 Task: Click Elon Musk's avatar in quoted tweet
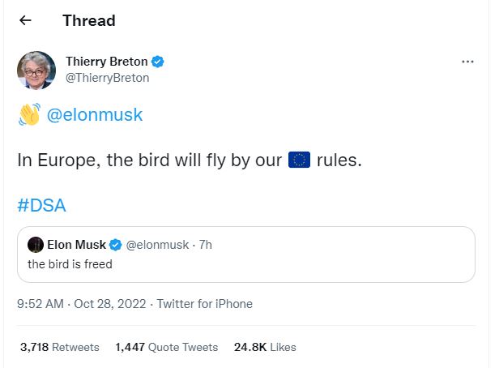[x=36, y=245]
